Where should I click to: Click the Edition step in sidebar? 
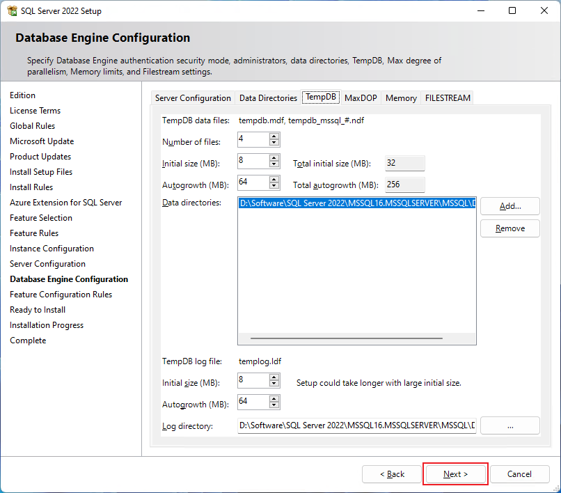coord(22,95)
